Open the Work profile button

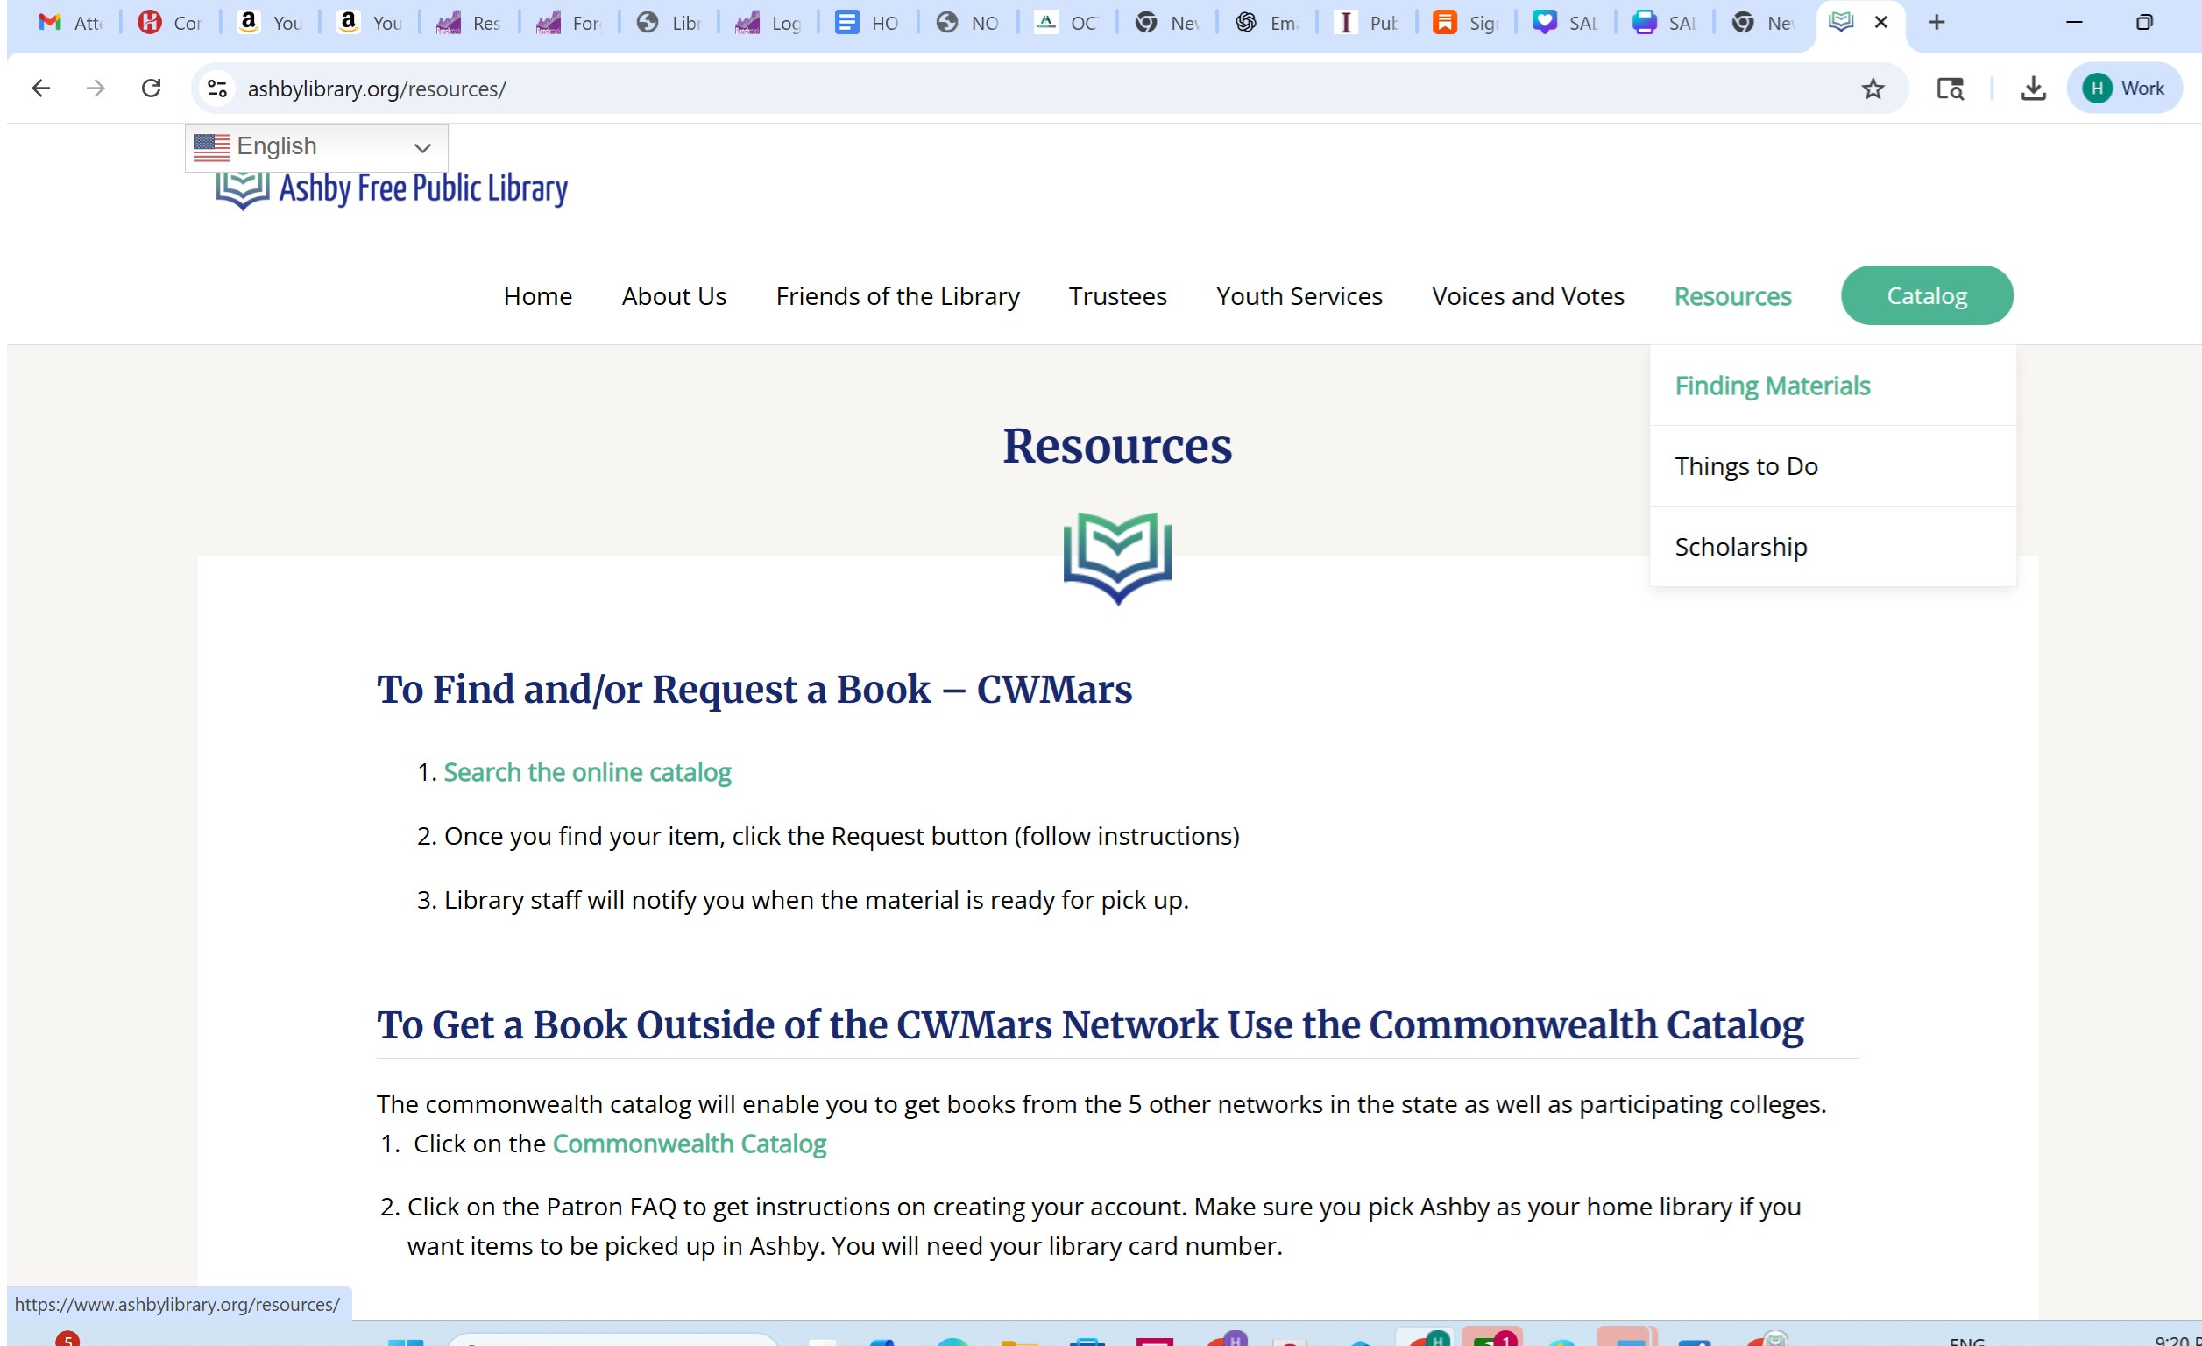point(2123,89)
